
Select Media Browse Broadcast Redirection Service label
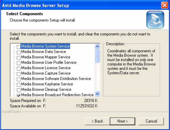pyautogui.click(x=57, y=95)
